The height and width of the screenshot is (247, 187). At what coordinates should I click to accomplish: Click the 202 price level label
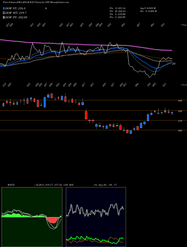point(180,131)
